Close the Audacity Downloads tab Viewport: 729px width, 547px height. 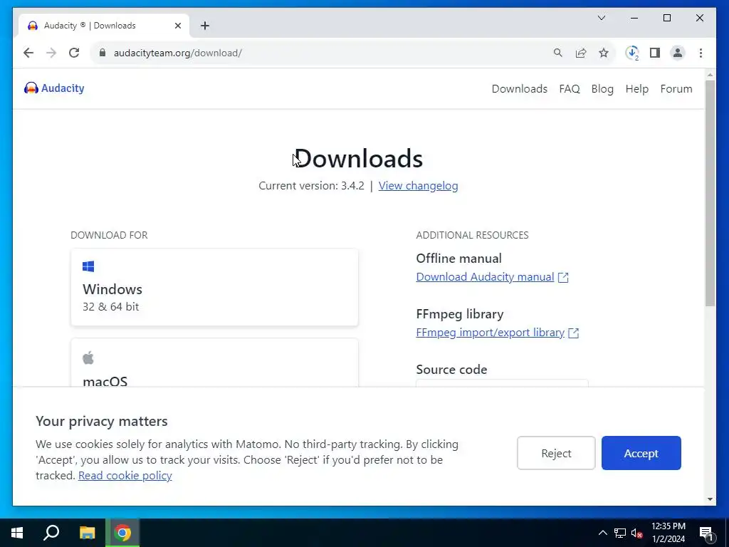[177, 26]
